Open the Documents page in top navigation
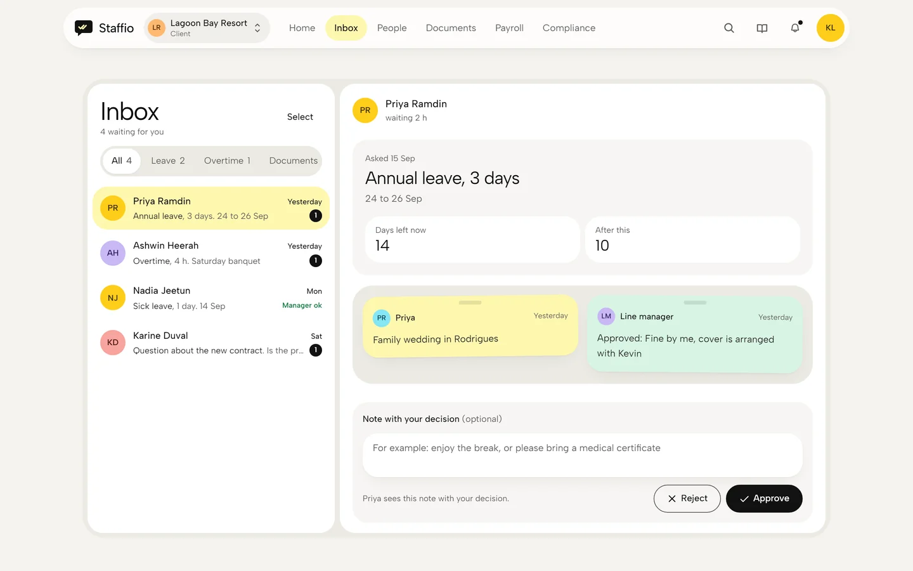The height and width of the screenshot is (571, 913). coord(451,28)
